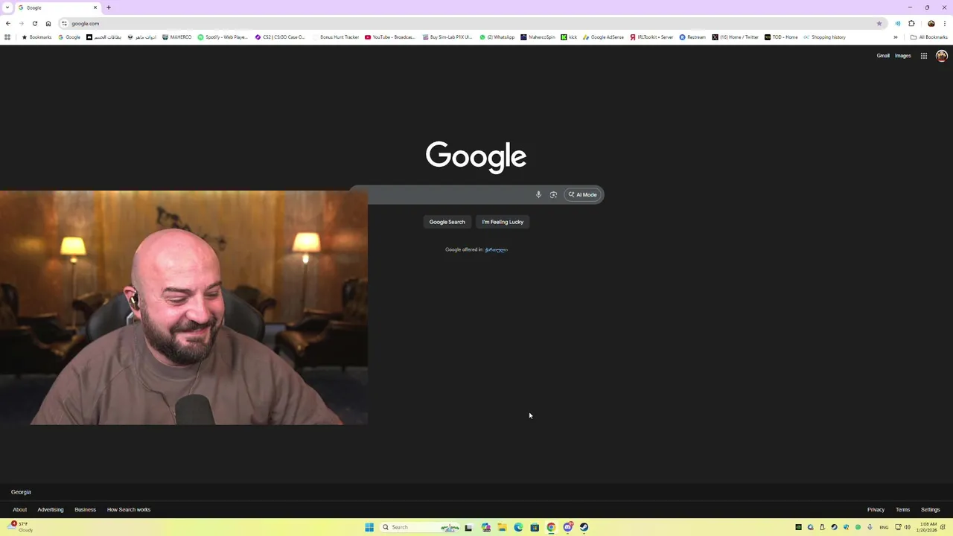Open the WhatsApp bookmark
953x536 pixels.
point(497,37)
